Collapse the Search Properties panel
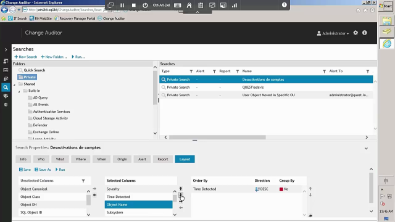Screen dimensions: 395x222 click(x=366, y=149)
